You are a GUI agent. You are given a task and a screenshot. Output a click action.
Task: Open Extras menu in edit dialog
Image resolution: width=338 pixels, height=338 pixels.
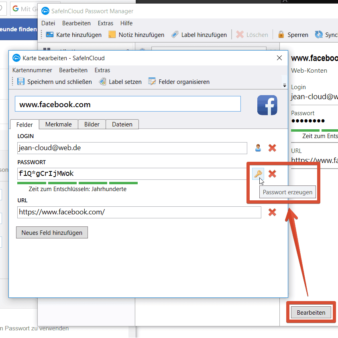click(x=102, y=70)
